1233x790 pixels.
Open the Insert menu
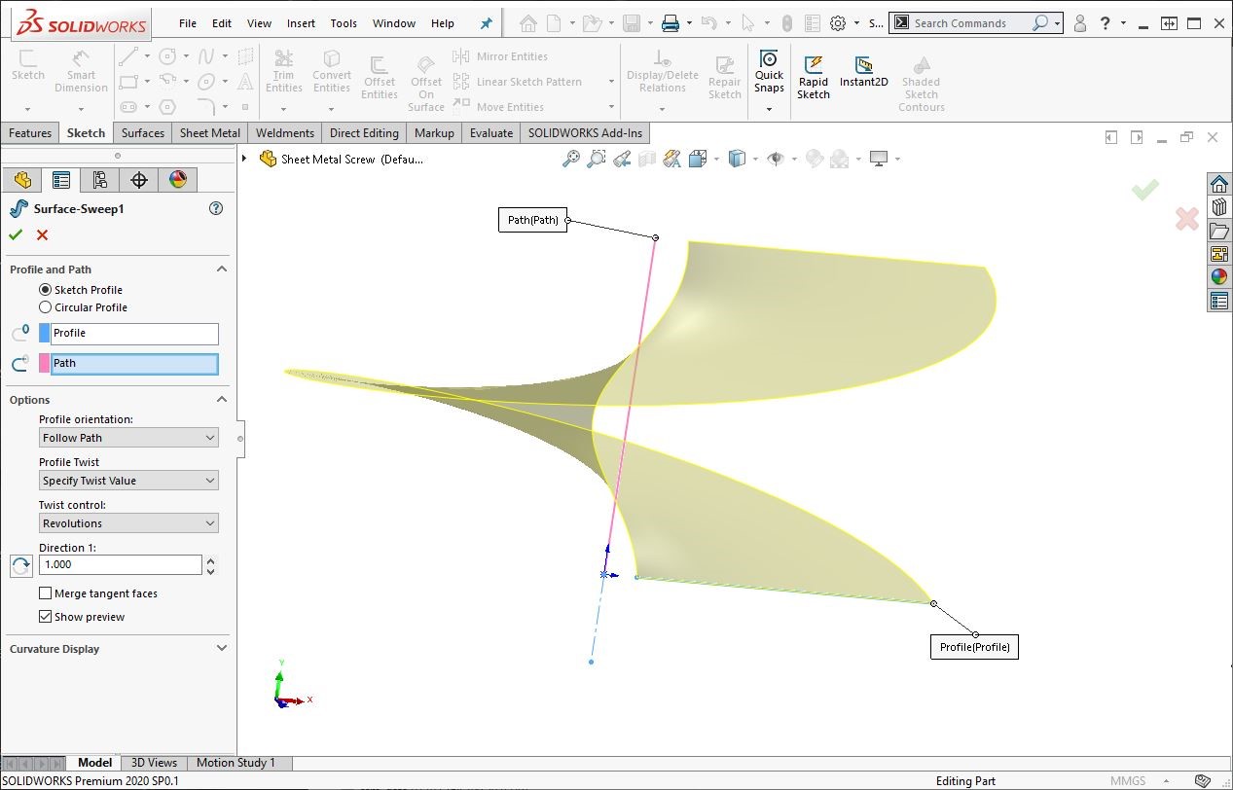coord(301,23)
